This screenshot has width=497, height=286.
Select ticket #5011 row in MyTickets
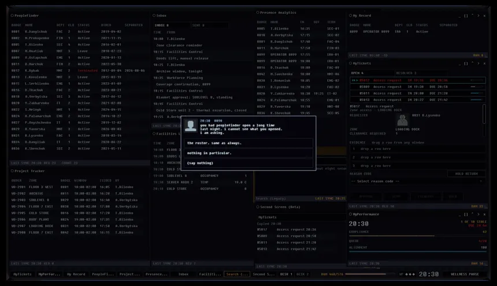coord(417,93)
